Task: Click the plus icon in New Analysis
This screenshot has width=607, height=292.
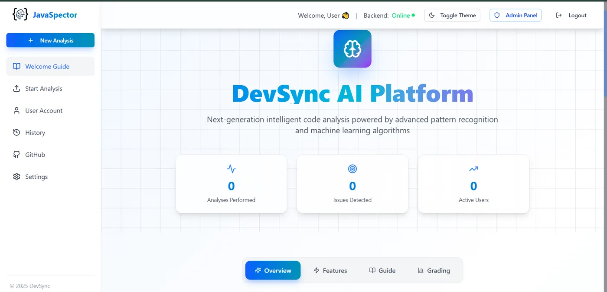Action: click(x=30, y=40)
